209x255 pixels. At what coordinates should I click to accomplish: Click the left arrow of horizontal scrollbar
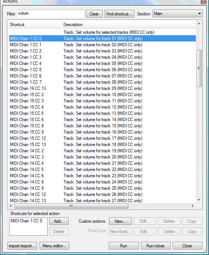[x=11, y=206]
